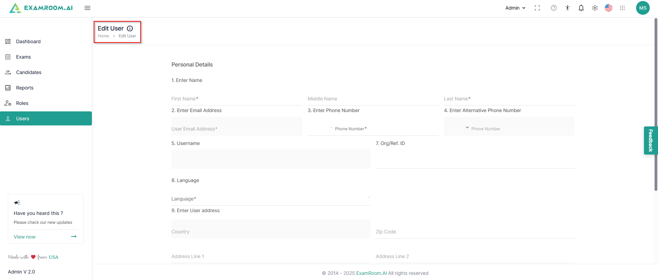658x280 pixels.
Task: Change language via US flag icon
Action: (609, 8)
